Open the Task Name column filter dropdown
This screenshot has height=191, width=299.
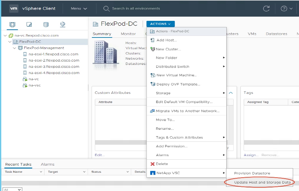pos(41,172)
